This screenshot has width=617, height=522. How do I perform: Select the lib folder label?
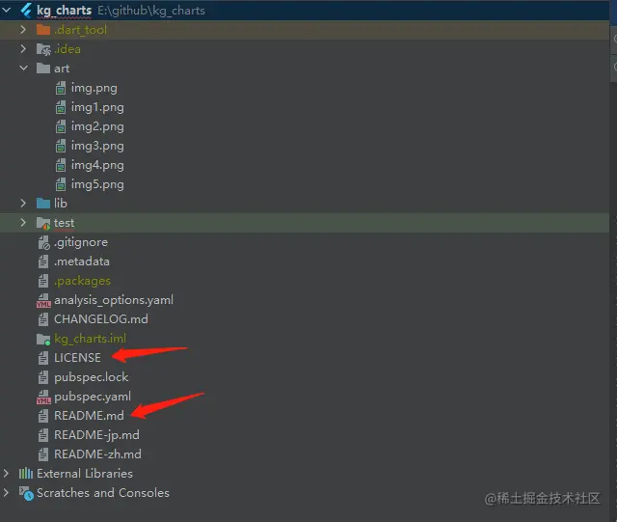click(61, 204)
